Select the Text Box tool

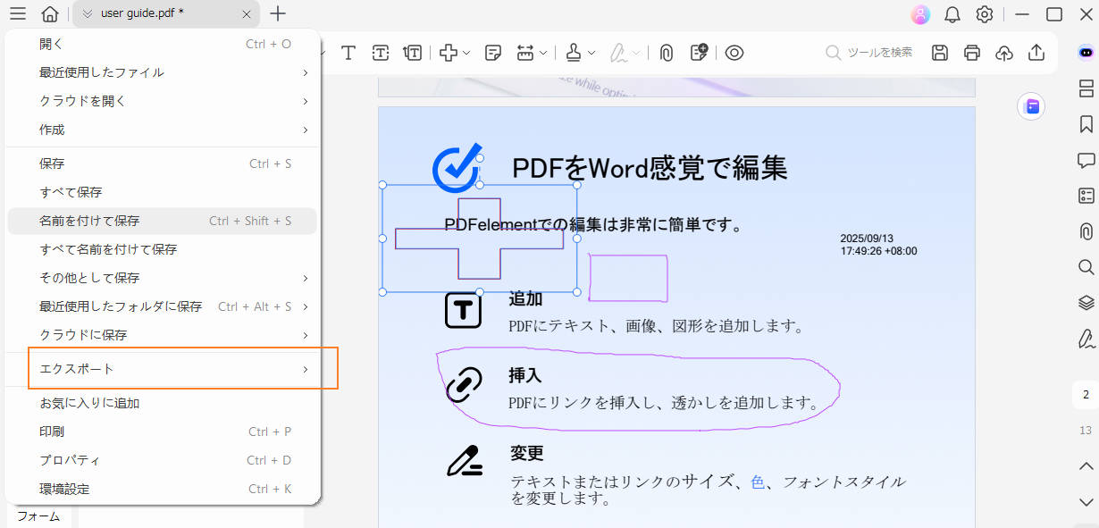[381, 53]
